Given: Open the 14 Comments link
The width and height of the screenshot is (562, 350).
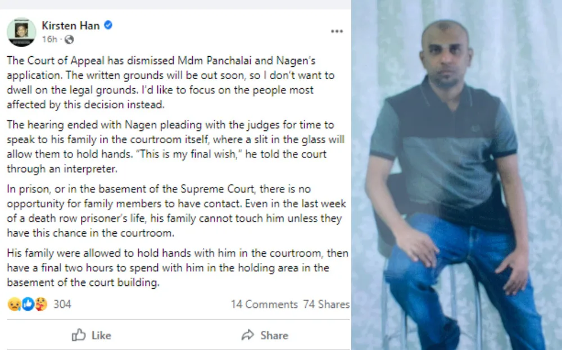Looking at the screenshot, I should coord(264,304).
